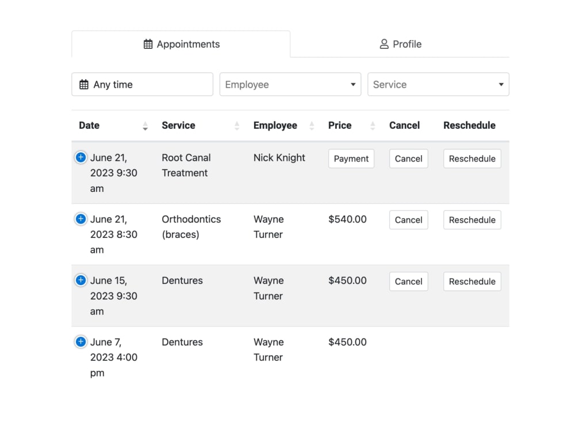
Task: Sort the table by the Date column arrows
Action: pyautogui.click(x=146, y=126)
